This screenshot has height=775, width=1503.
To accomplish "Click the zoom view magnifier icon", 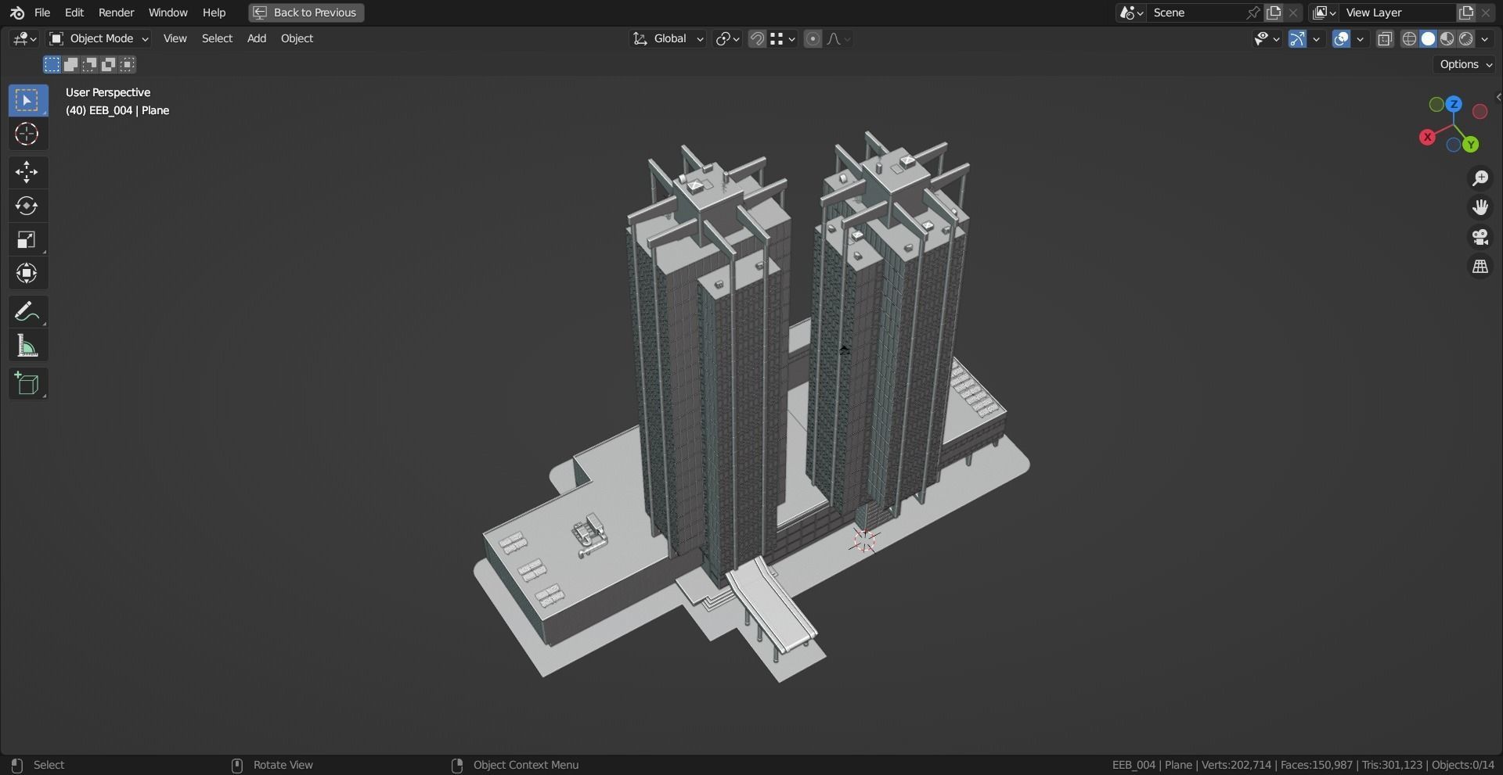I will tap(1480, 178).
